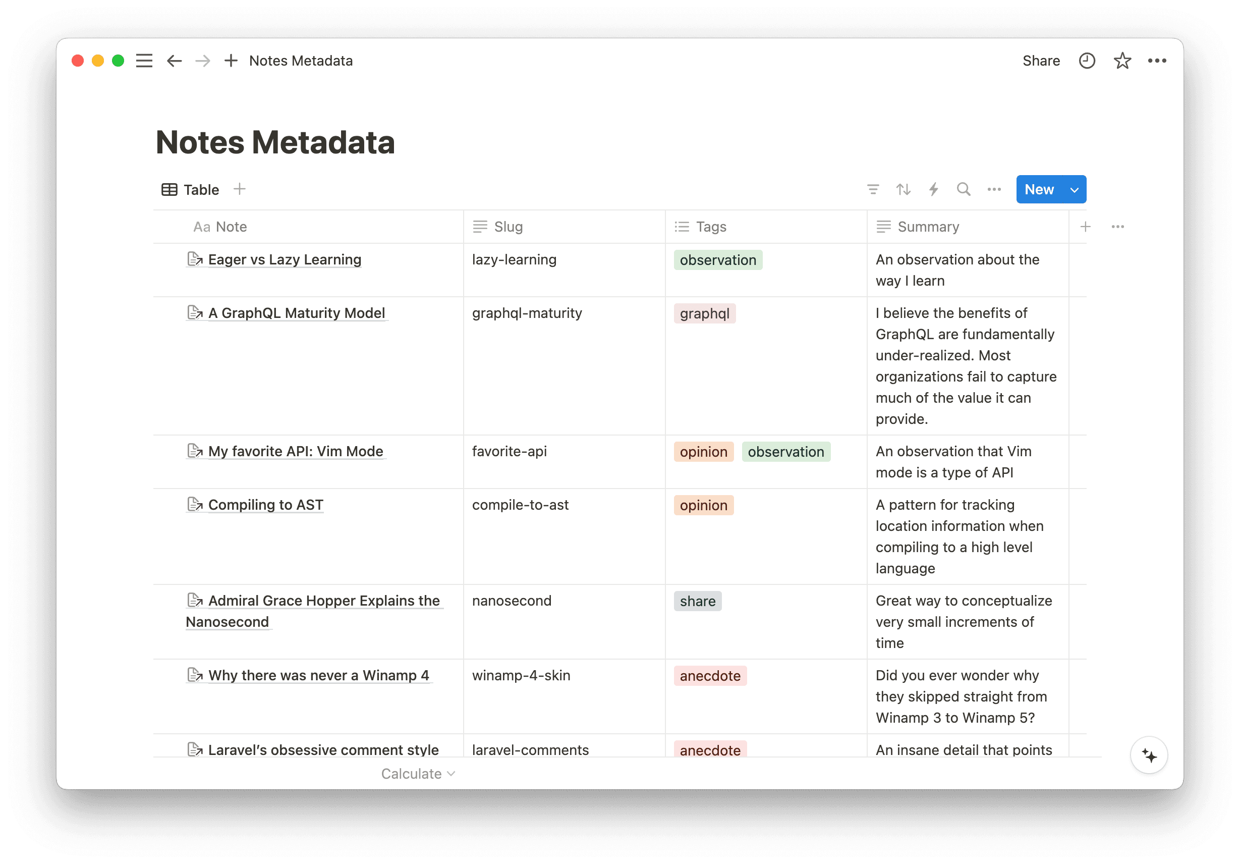The height and width of the screenshot is (864, 1240).
Task: Open the Compiling to AST note
Action: tap(265, 505)
